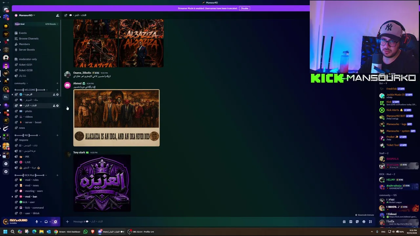Image resolution: width=420 pixels, height=236 pixels.
Task: Open Windows taskbar search
Action: (x=12, y=232)
